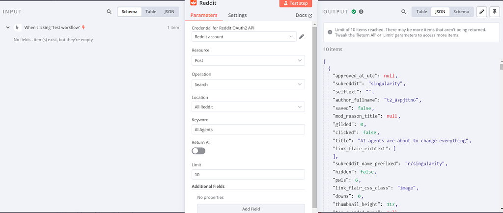Open the Resource dropdown showing Post

point(248,60)
